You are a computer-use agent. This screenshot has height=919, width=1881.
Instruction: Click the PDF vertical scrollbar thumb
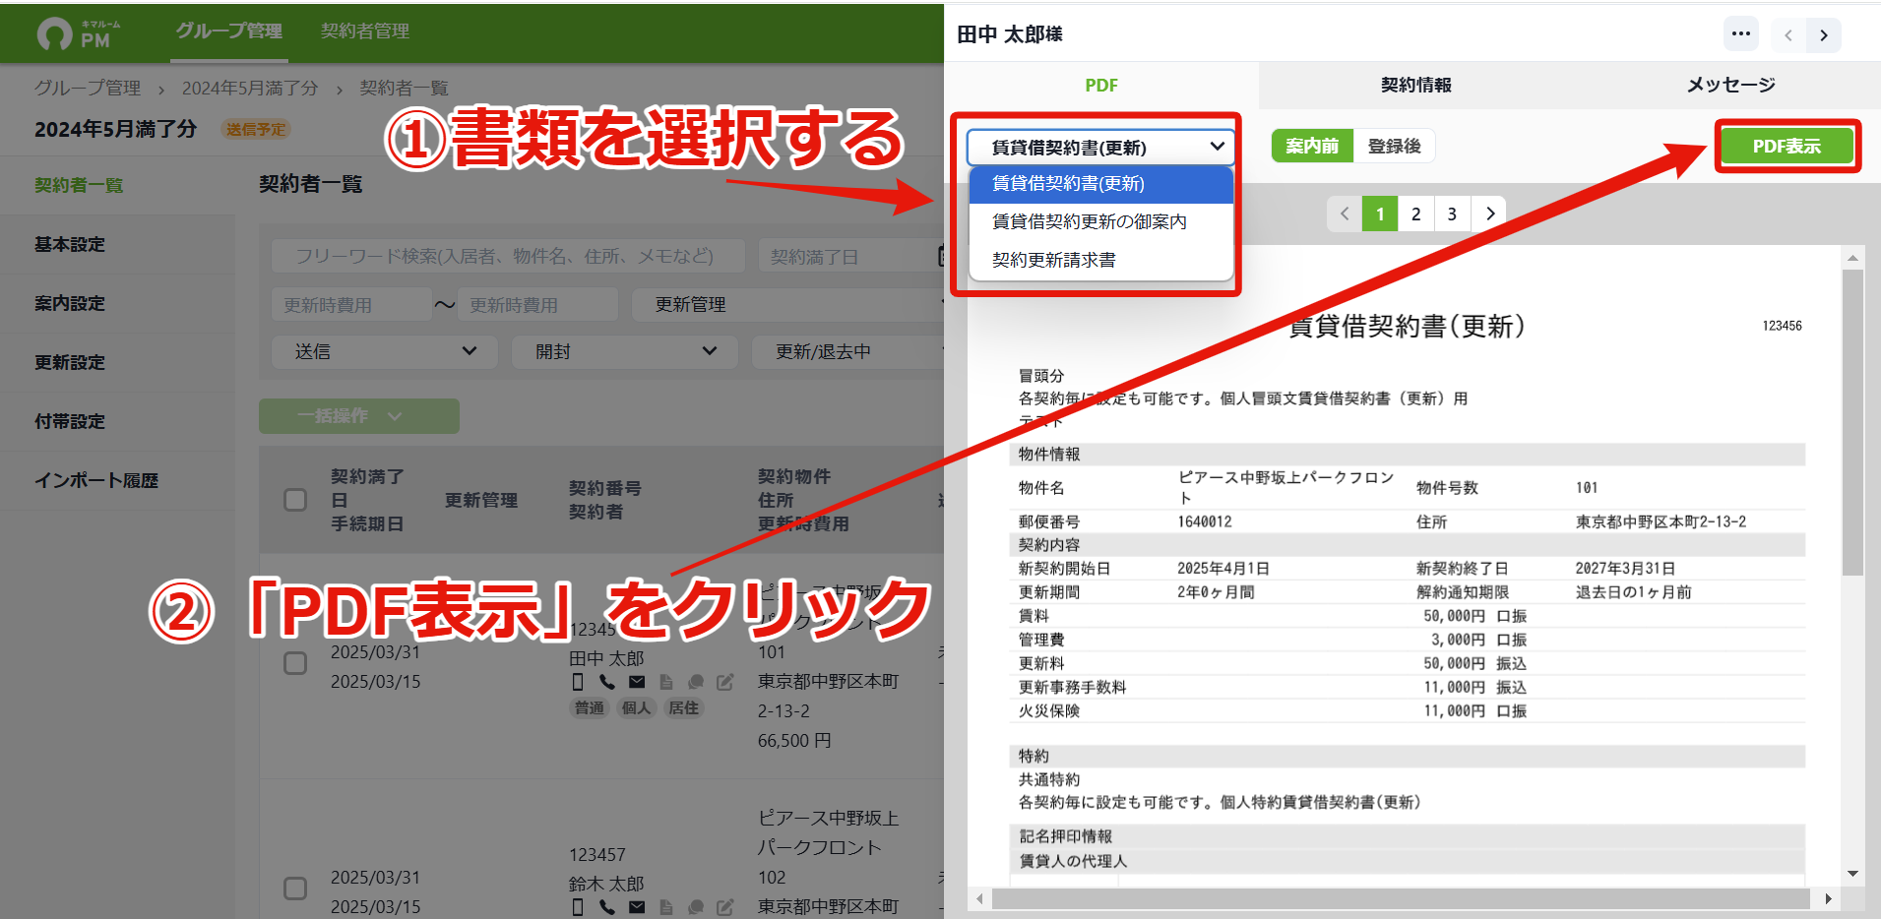1852,423
